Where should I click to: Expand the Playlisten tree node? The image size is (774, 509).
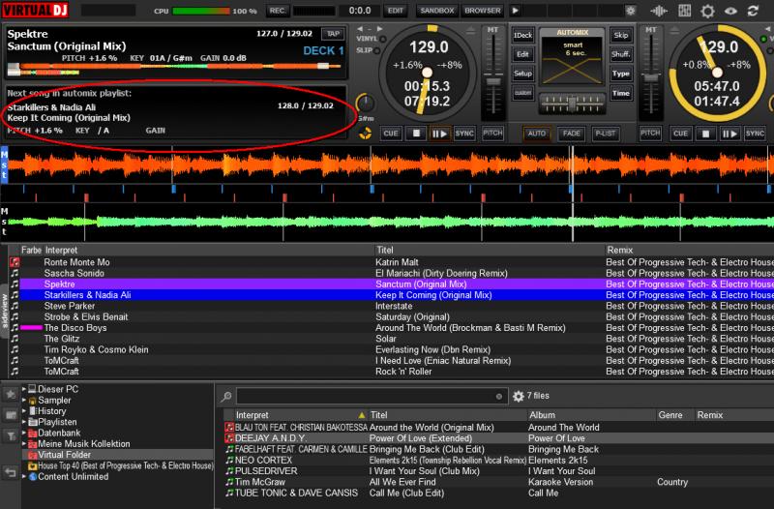click(x=23, y=422)
